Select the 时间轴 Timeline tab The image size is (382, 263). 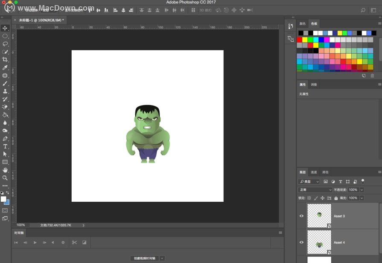point(19,233)
